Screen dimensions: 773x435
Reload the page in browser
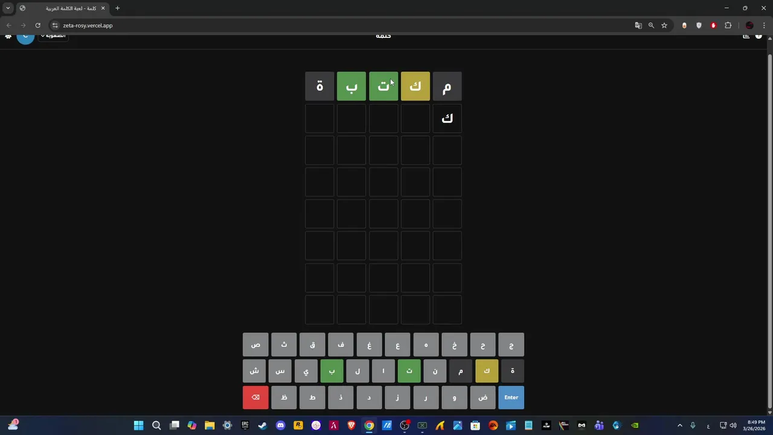[x=37, y=25]
